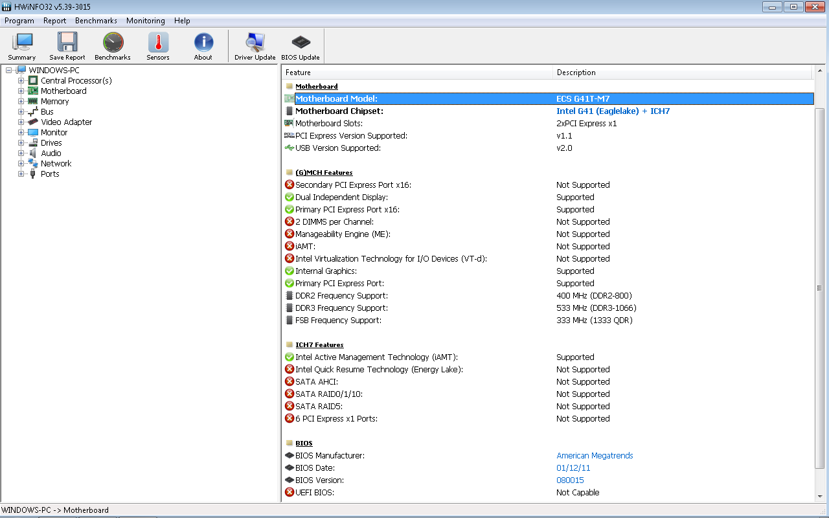The width and height of the screenshot is (829, 518).
Task: Click the vertical scrollbar thumb in details pane
Action: point(819,288)
